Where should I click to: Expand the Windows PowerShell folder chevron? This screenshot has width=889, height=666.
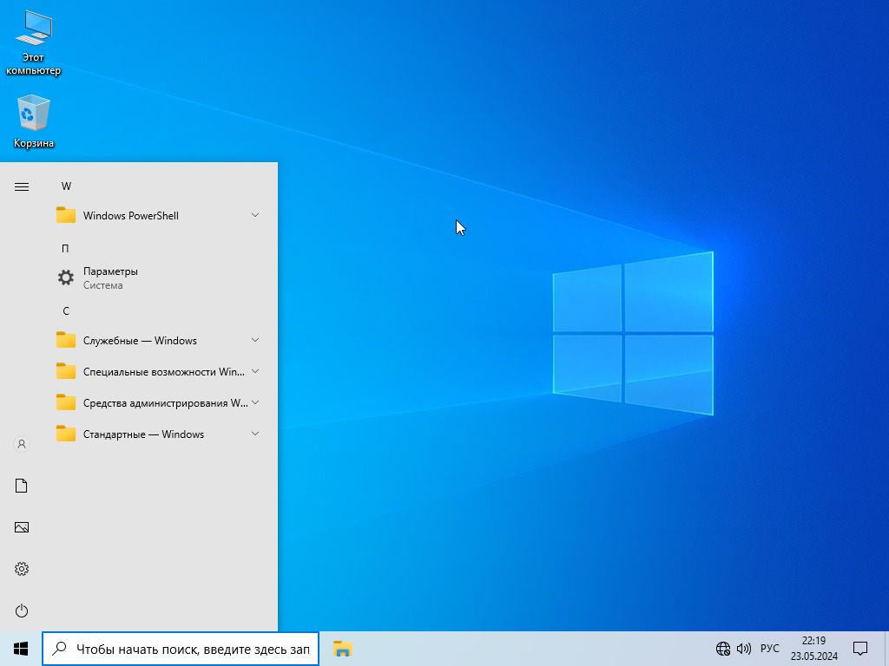[255, 215]
